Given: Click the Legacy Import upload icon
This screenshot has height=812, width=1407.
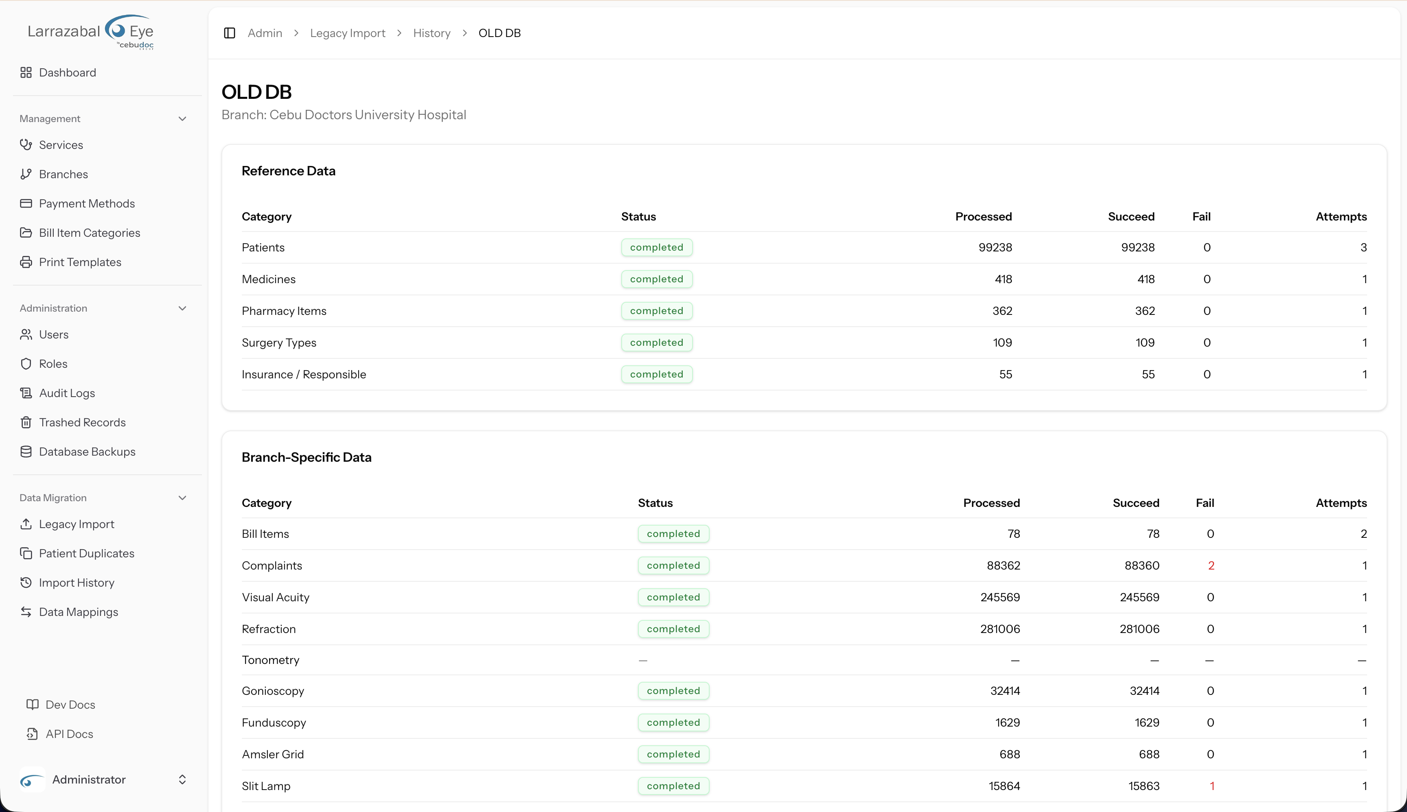Looking at the screenshot, I should 26,524.
